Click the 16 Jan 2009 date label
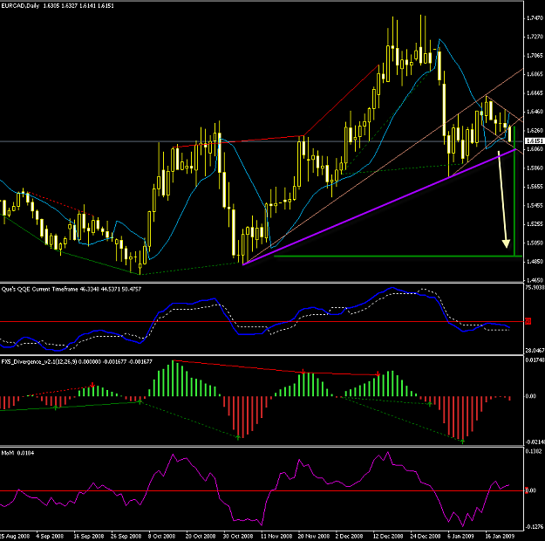Viewport: 545px width, 541px height. tap(500, 536)
